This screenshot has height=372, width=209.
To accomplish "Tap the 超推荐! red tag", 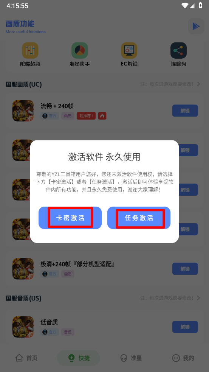I will [86, 116].
